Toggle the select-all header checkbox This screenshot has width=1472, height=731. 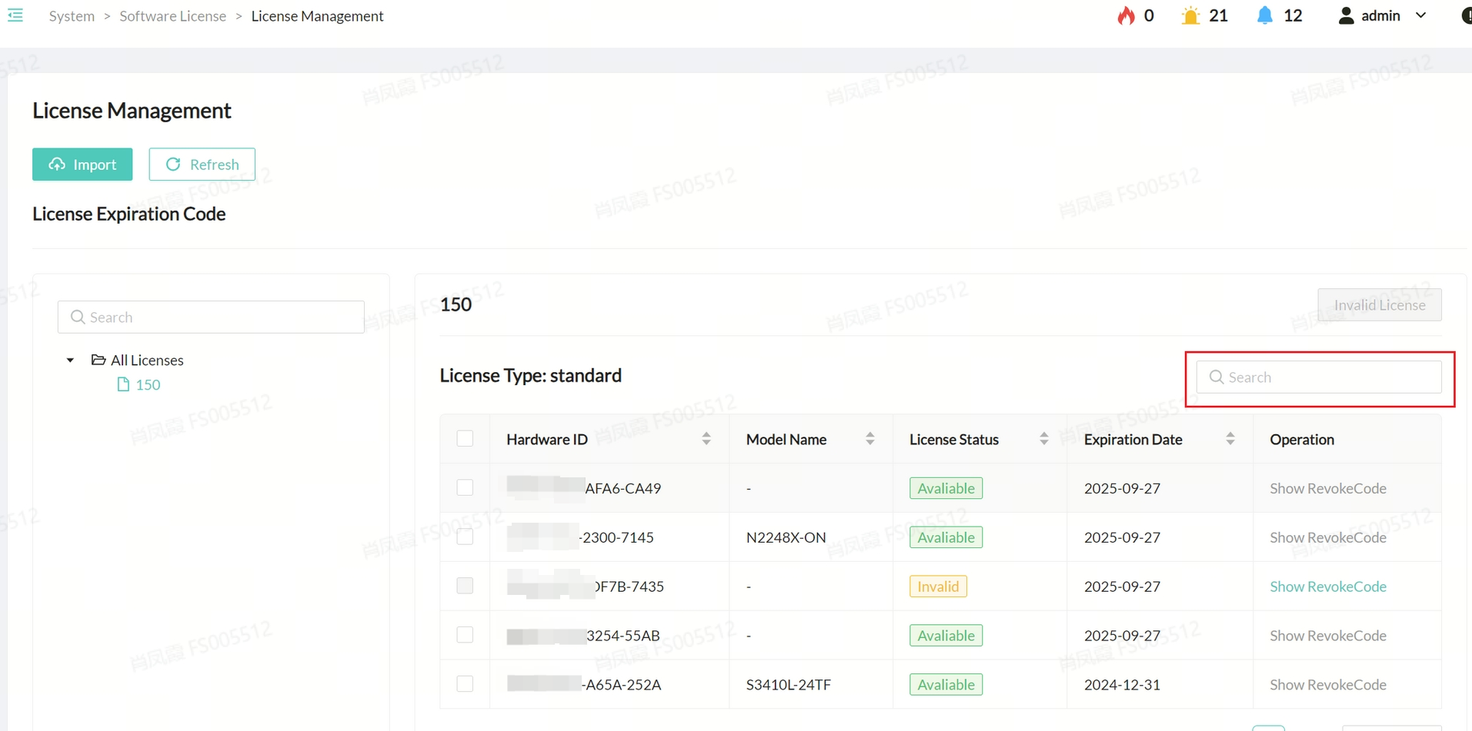[465, 439]
